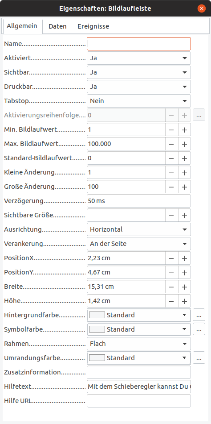This screenshot has width=211, height=424.
Task: Expand the Druckbar dropdown
Action: pos(139,87)
